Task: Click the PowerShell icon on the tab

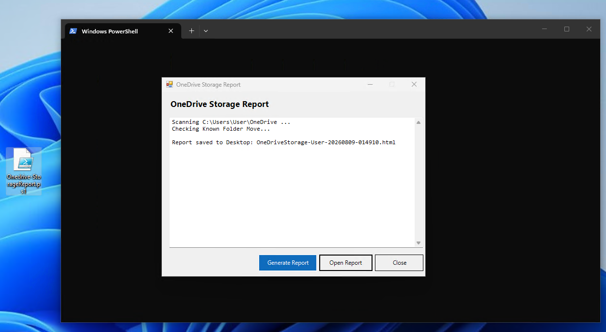Action: click(x=73, y=31)
